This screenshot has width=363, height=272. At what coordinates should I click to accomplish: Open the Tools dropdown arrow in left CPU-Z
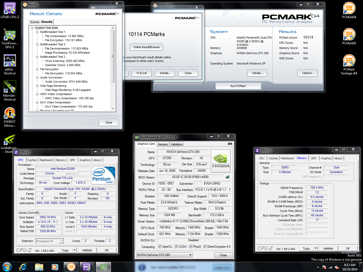tap(74, 250)
